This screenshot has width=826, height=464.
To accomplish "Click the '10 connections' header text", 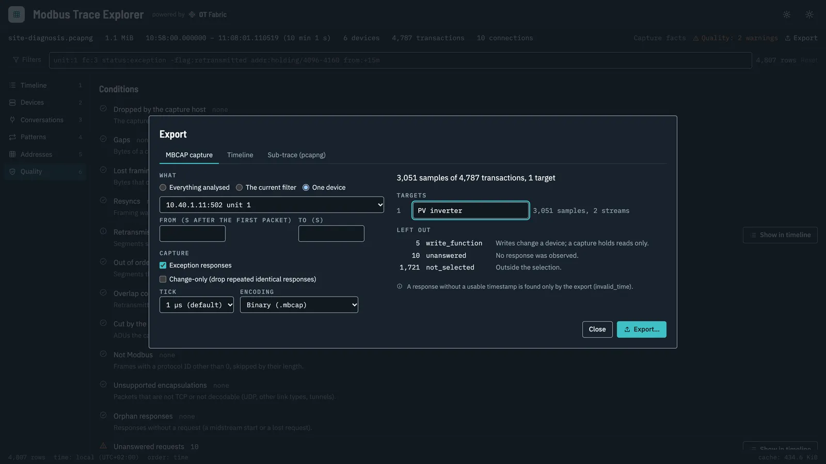I will click(x=505, y=38).
